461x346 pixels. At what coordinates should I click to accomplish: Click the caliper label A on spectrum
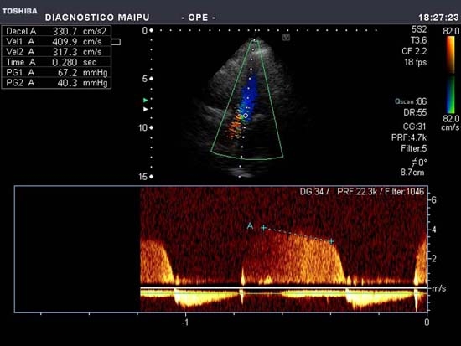[250, 225]
